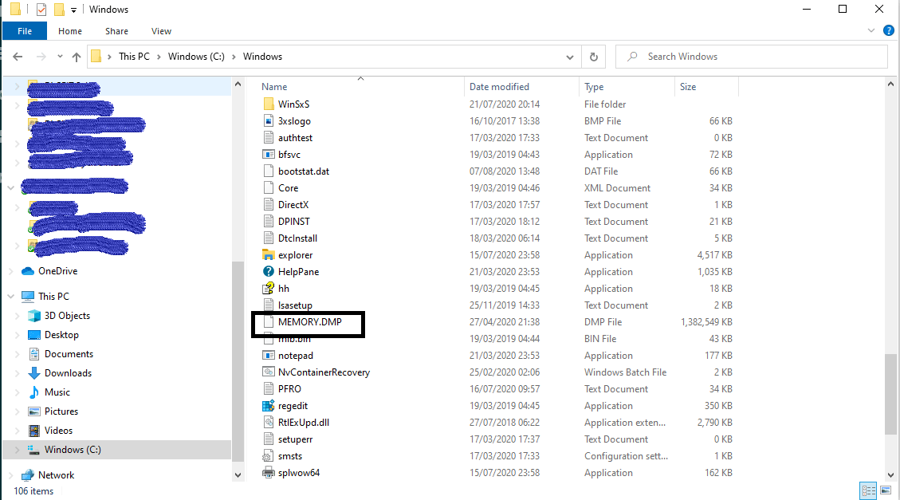Select the DtcInstall text document
Screen dimensions: 900x500
click(x=297, y=238)
